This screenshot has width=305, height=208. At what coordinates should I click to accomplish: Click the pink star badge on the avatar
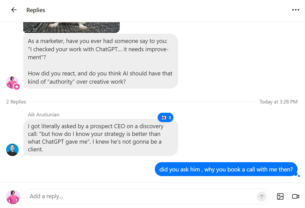click(17, 87)
